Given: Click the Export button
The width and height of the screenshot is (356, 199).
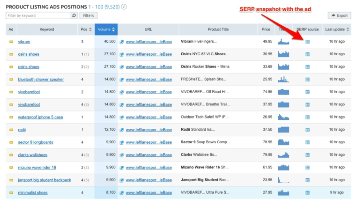Looking at the screenshot, I should pos(340,15).
